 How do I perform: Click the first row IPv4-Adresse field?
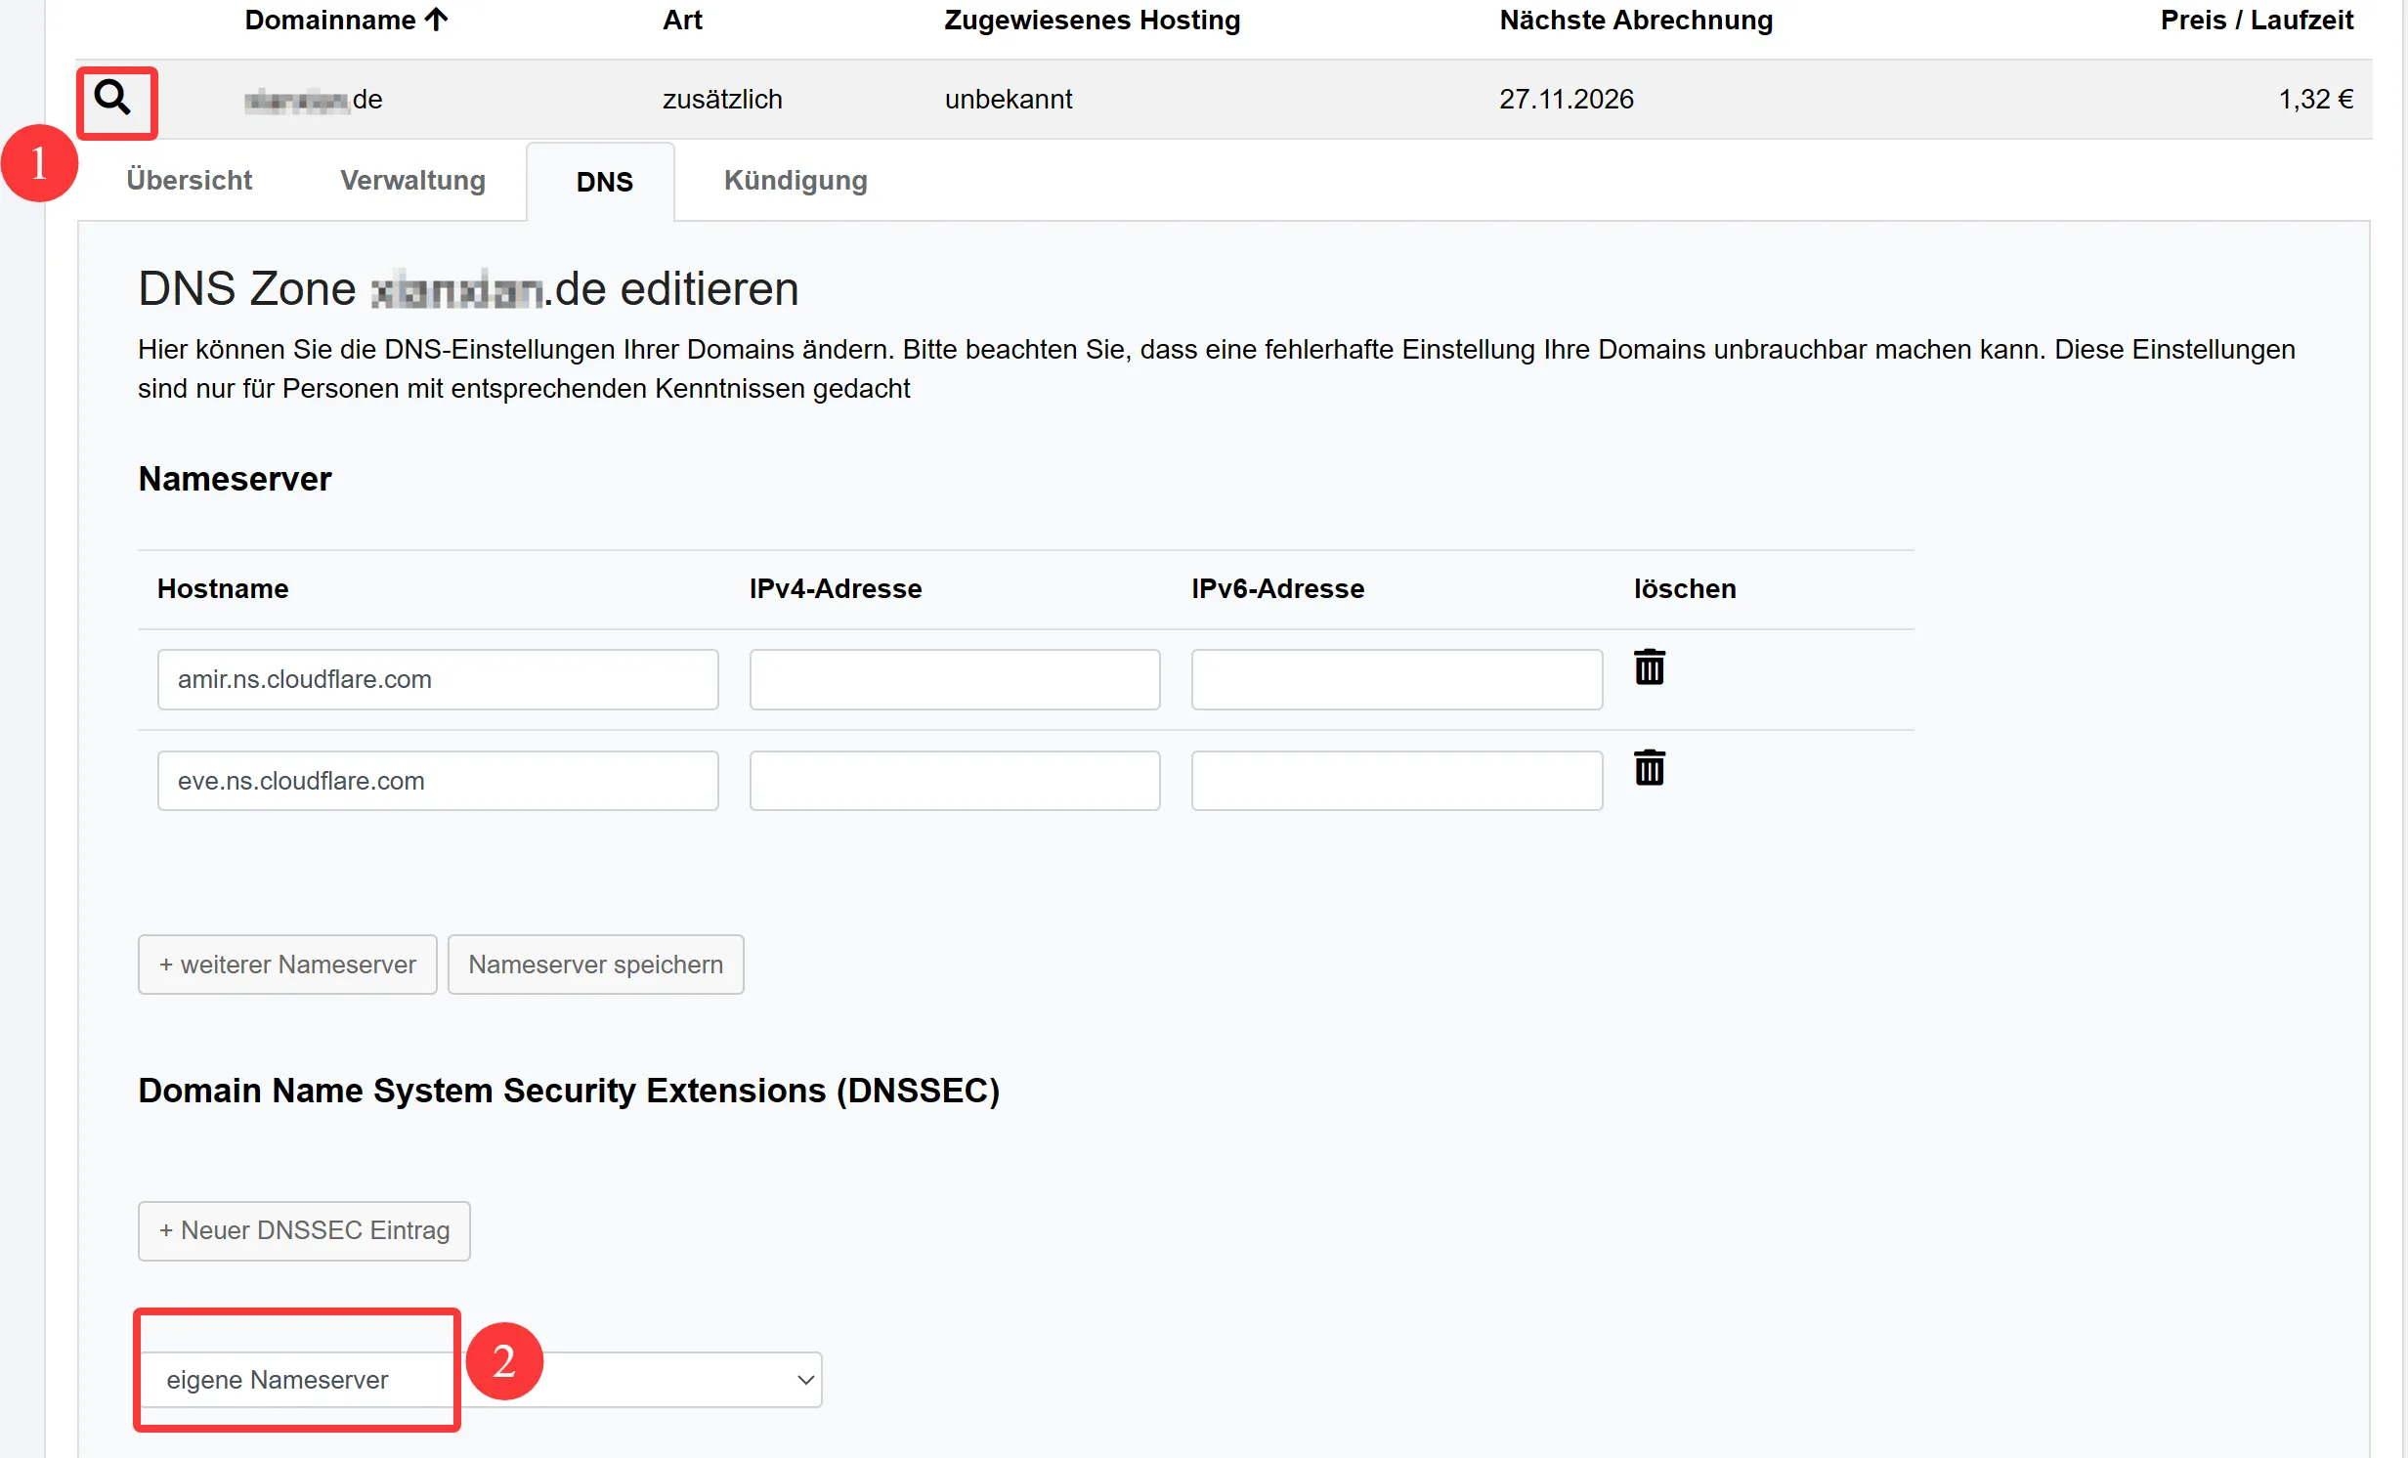point(954,679)
